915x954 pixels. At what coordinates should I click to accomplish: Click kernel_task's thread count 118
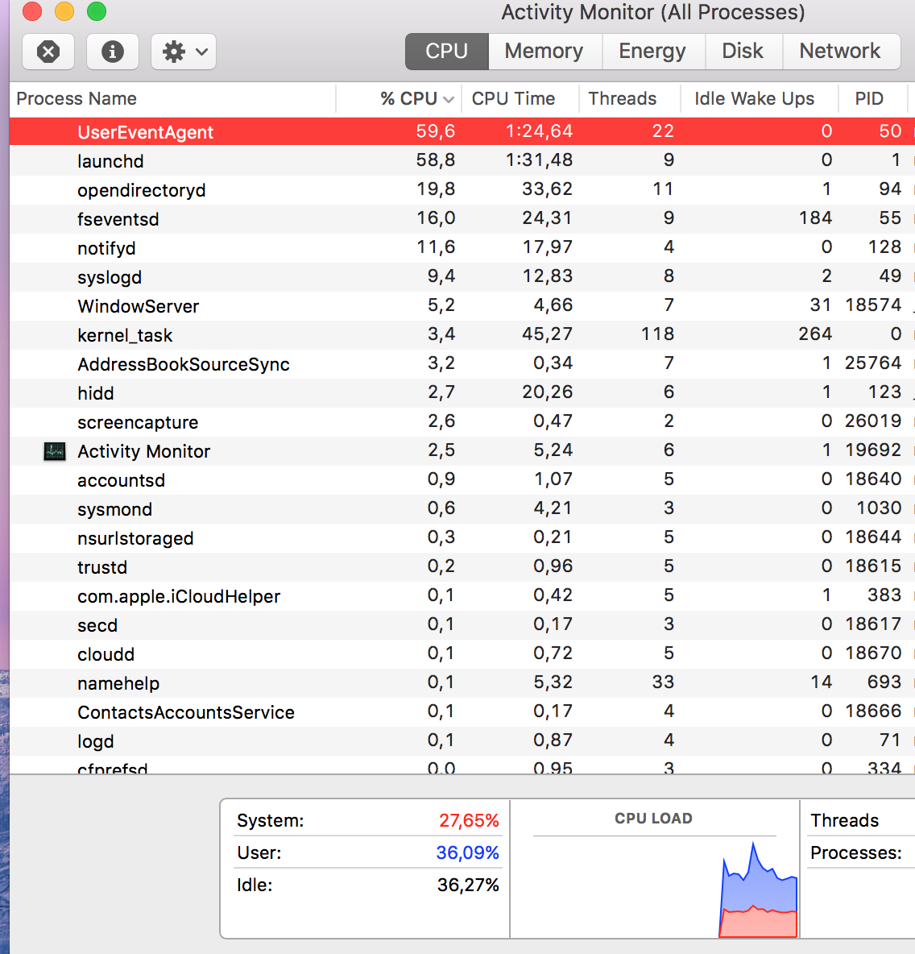657,334
